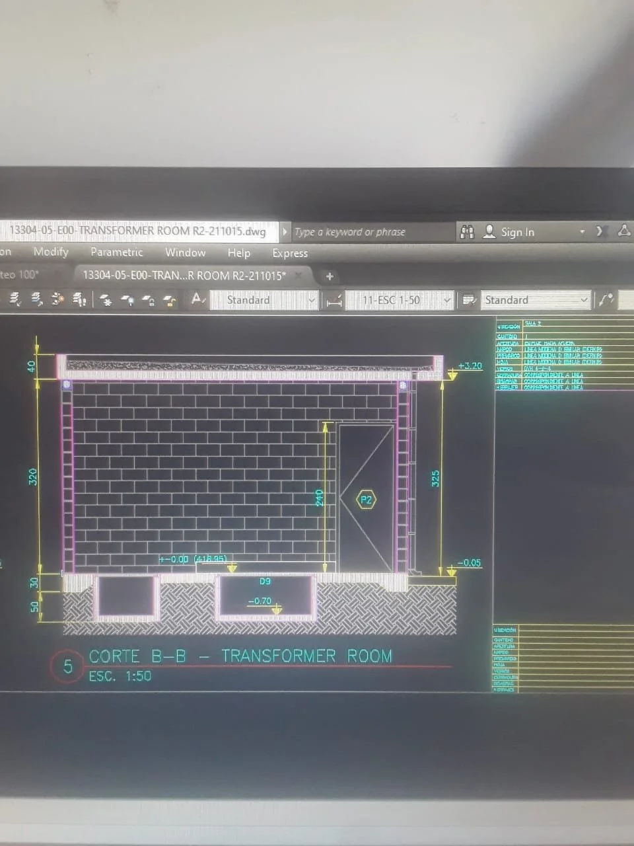Open the Window menu

(186, 252)
